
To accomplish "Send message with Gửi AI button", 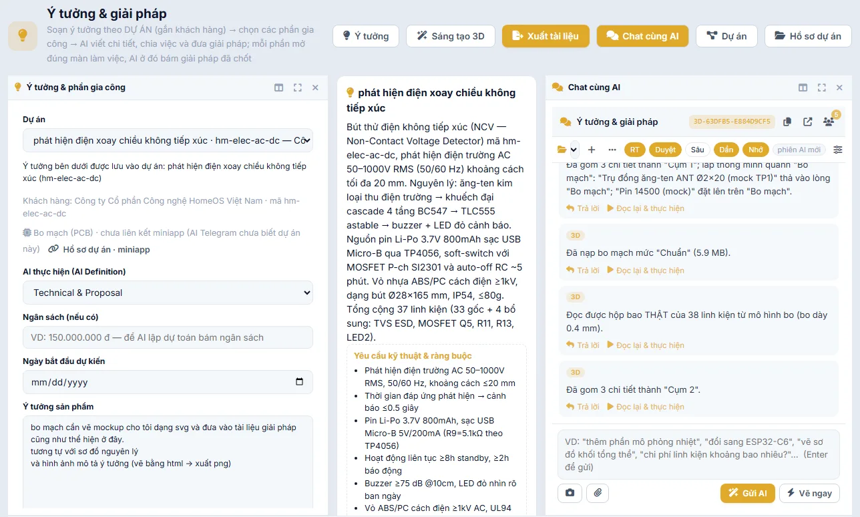I will point(748,493).
